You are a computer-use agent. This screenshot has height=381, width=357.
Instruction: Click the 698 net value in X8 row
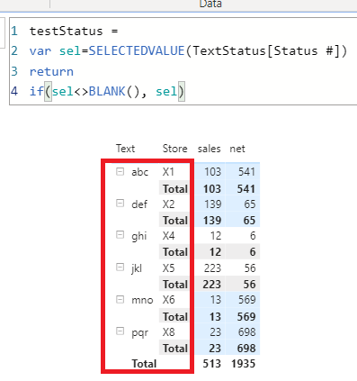(x=246, y=332)
